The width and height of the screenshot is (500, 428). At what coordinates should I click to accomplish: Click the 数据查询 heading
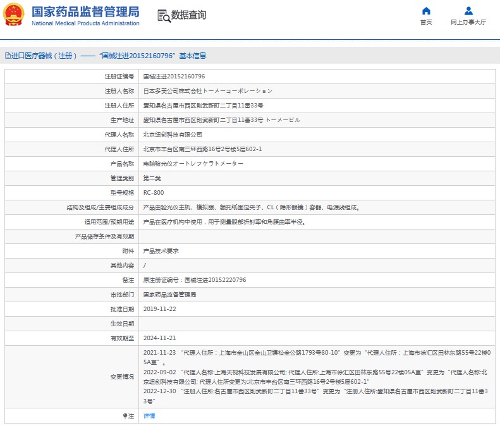point(189,15)
